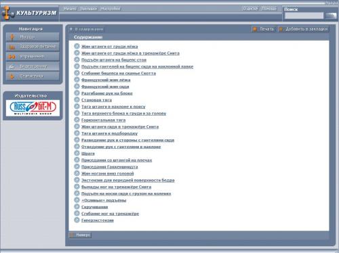
Task: Open link Выпады ног на тренажёре Смита
Action: click(x=117, y=187)
